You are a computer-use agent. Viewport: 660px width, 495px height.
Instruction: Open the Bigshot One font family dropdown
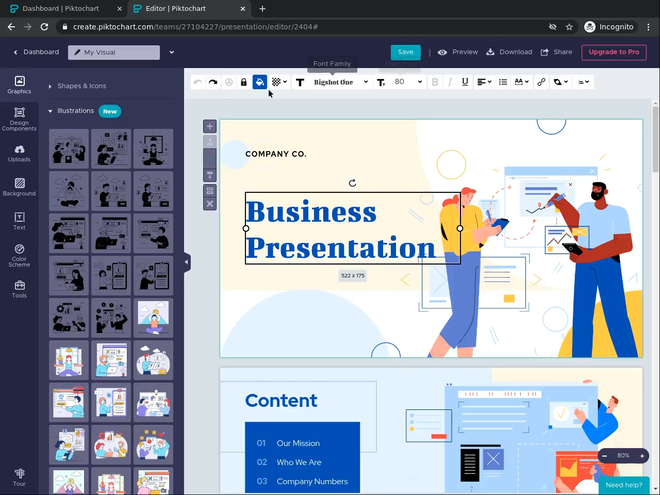pos(340,82)
